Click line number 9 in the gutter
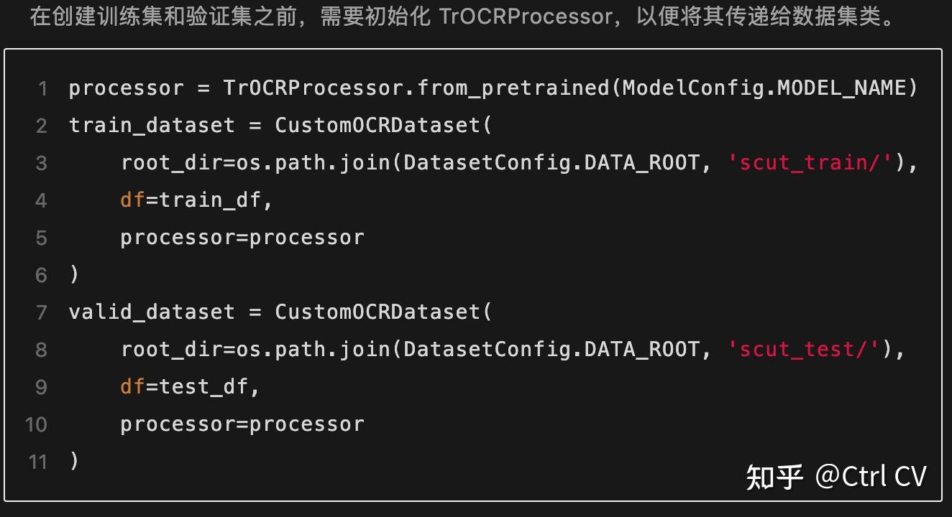Viewport: 952px width, 517px height. pos(42,388)
